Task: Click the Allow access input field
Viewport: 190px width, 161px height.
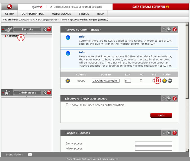Action: (153, 149)
